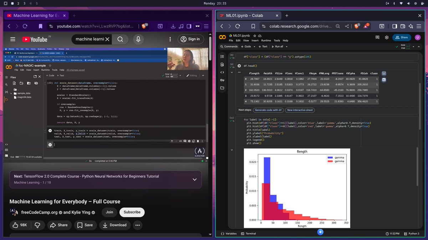Click suggest charts icon beside dataframe output
This screenshot has width=428, height=240.
[x=384, y=80]
